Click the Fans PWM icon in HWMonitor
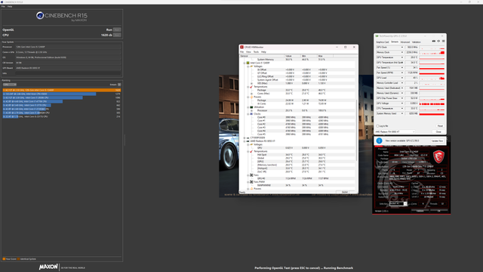 [251, 182]
